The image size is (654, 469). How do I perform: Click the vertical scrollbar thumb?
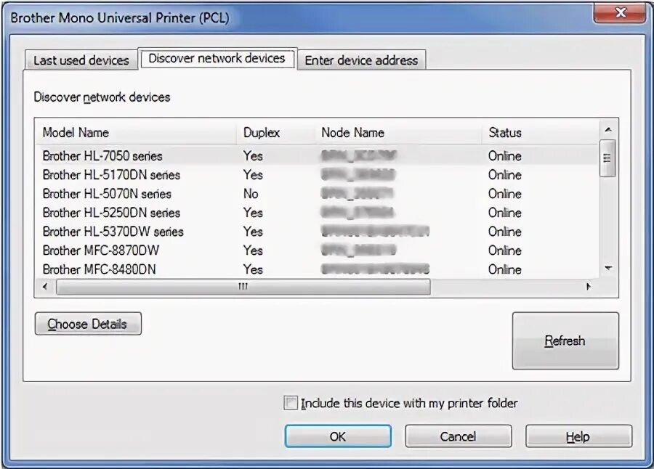click(x=607, y=158)
